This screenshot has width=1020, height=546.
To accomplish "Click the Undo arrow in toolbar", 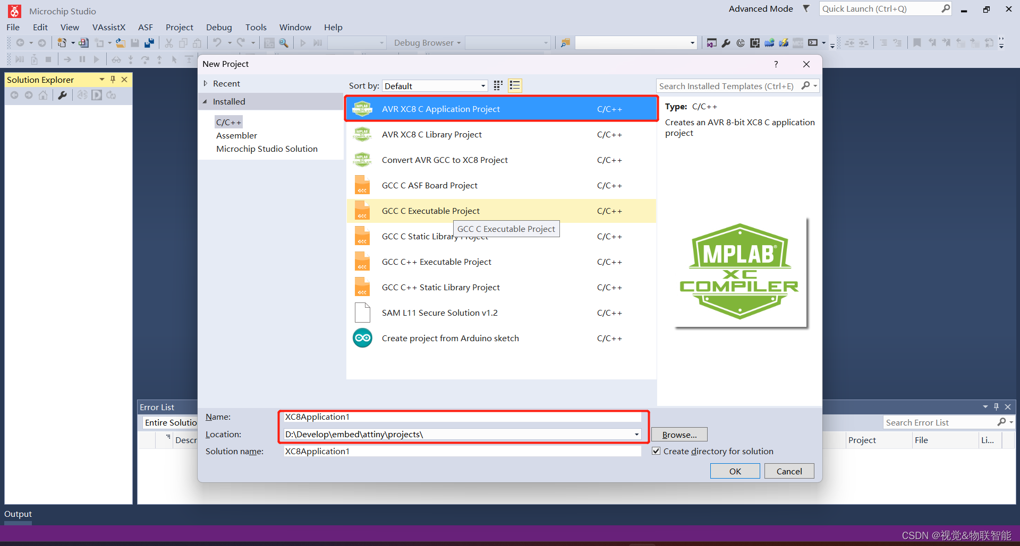I will point(217,43).
